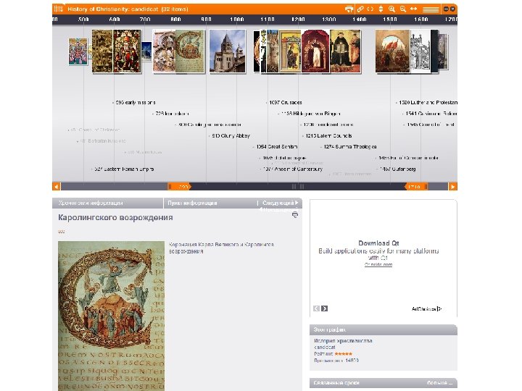Go to the next item with Следующий
The image size is (522, 391).
pyautogui.click(x=280, y=203)
